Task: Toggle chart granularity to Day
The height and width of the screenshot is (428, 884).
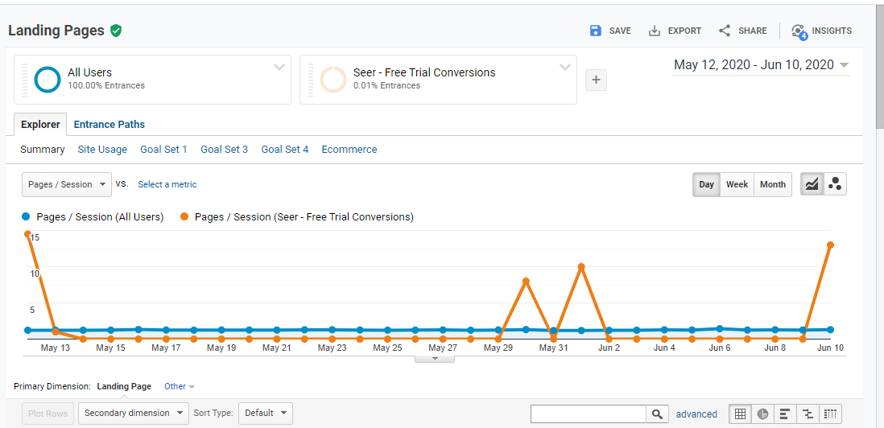Action: (x=706, y=184)
